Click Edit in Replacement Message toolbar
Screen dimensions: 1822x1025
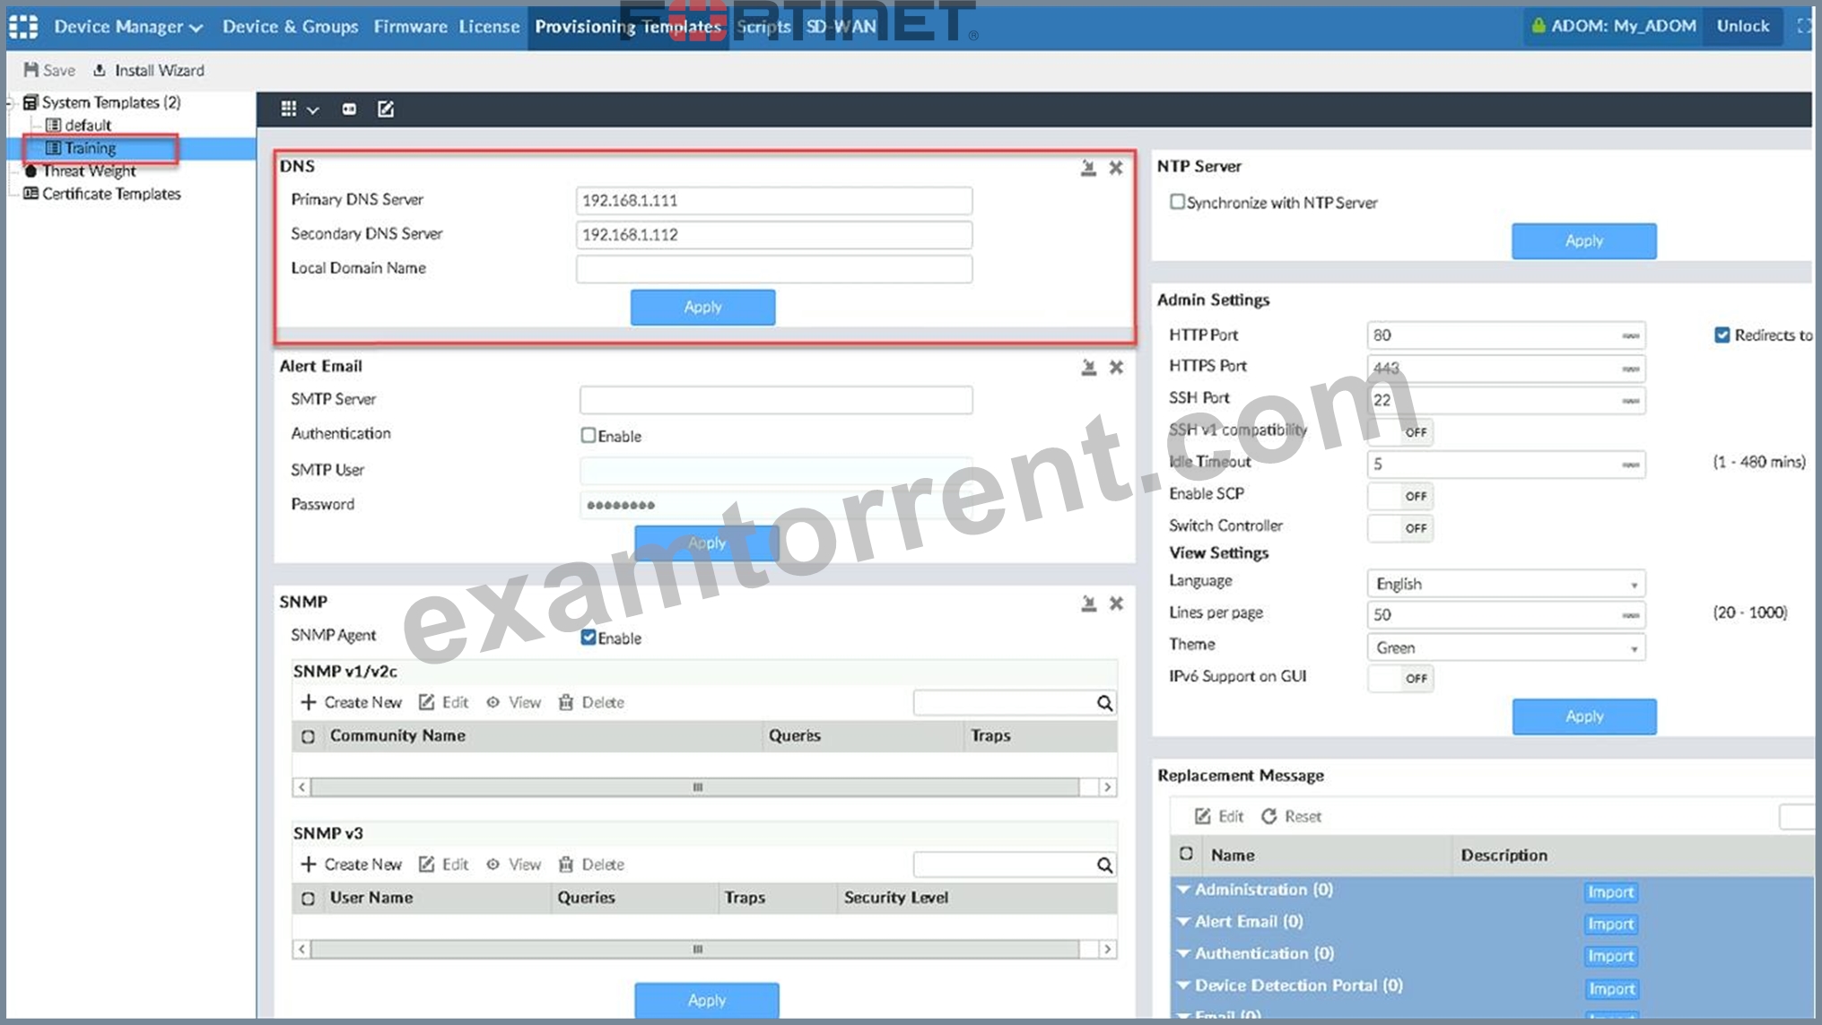pos(1219,816)
